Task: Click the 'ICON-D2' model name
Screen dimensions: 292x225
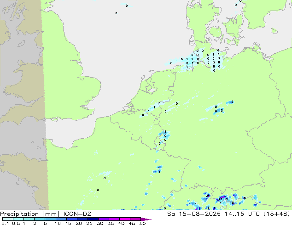Action: point(77,214)
